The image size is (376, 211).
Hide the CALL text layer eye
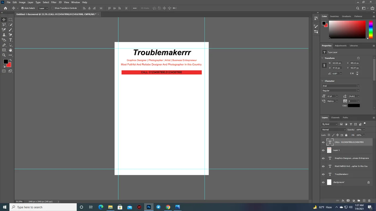(323, 142)
